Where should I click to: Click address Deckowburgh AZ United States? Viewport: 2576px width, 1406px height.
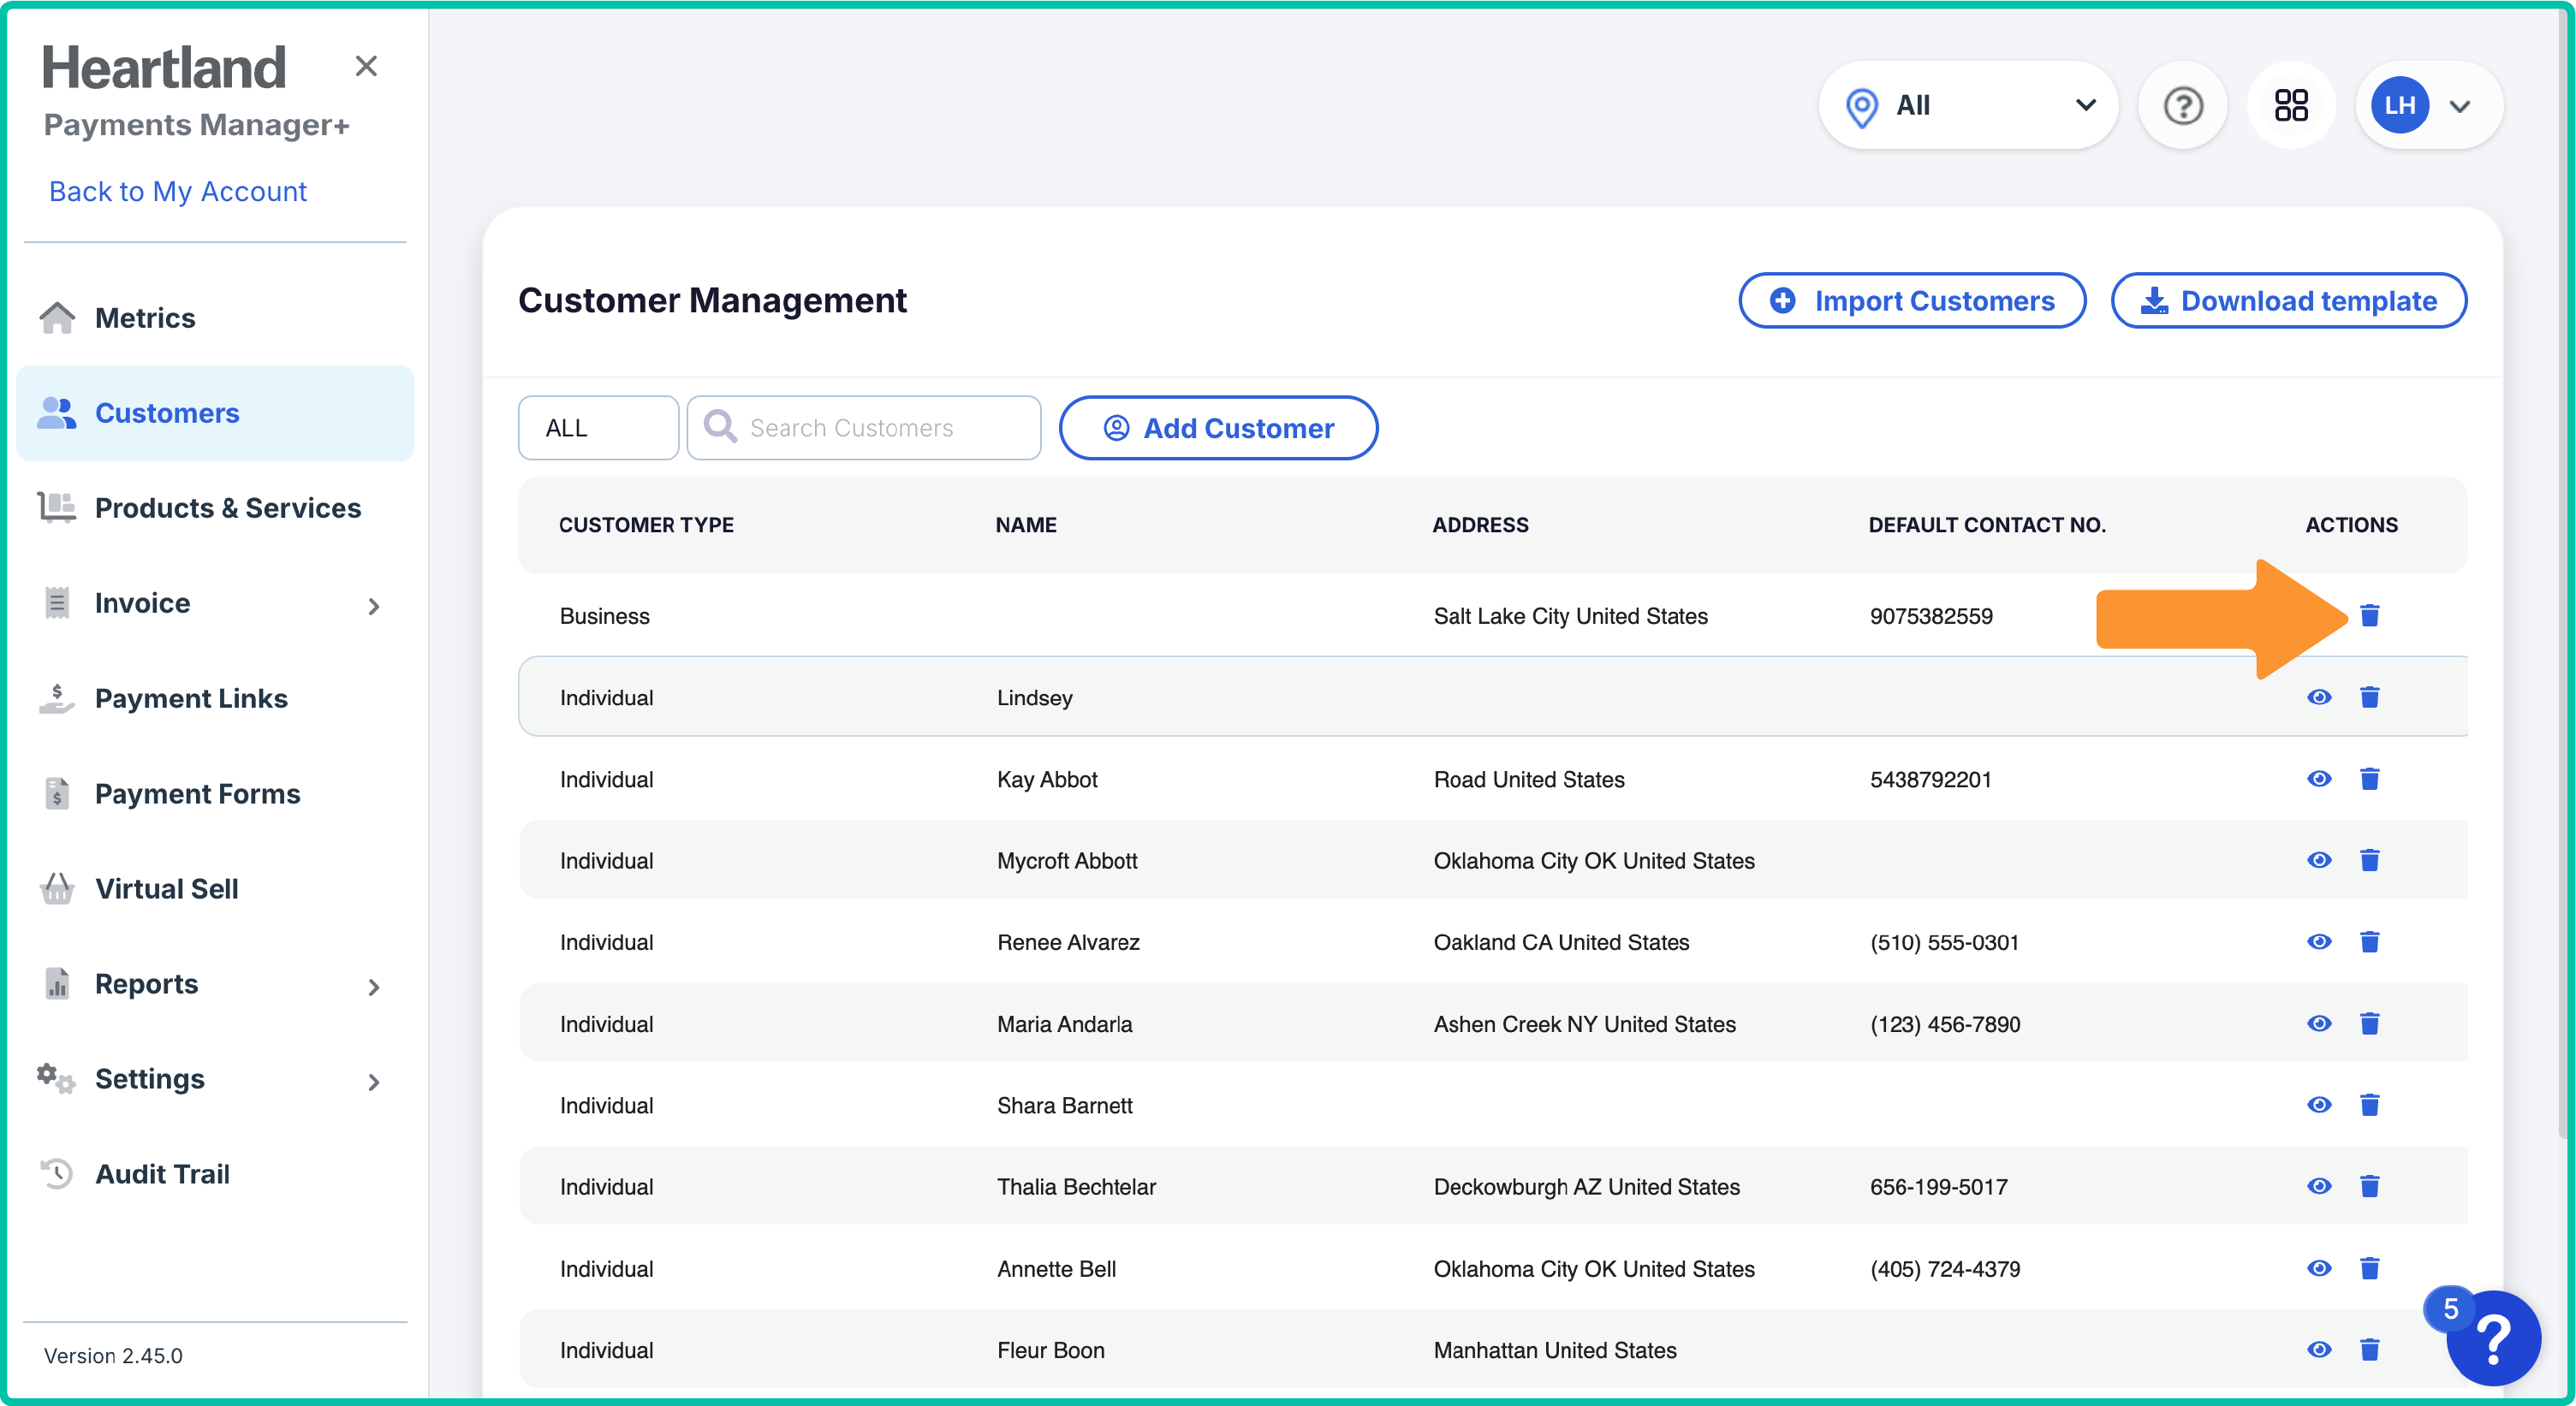(x=1586, y=1187)
